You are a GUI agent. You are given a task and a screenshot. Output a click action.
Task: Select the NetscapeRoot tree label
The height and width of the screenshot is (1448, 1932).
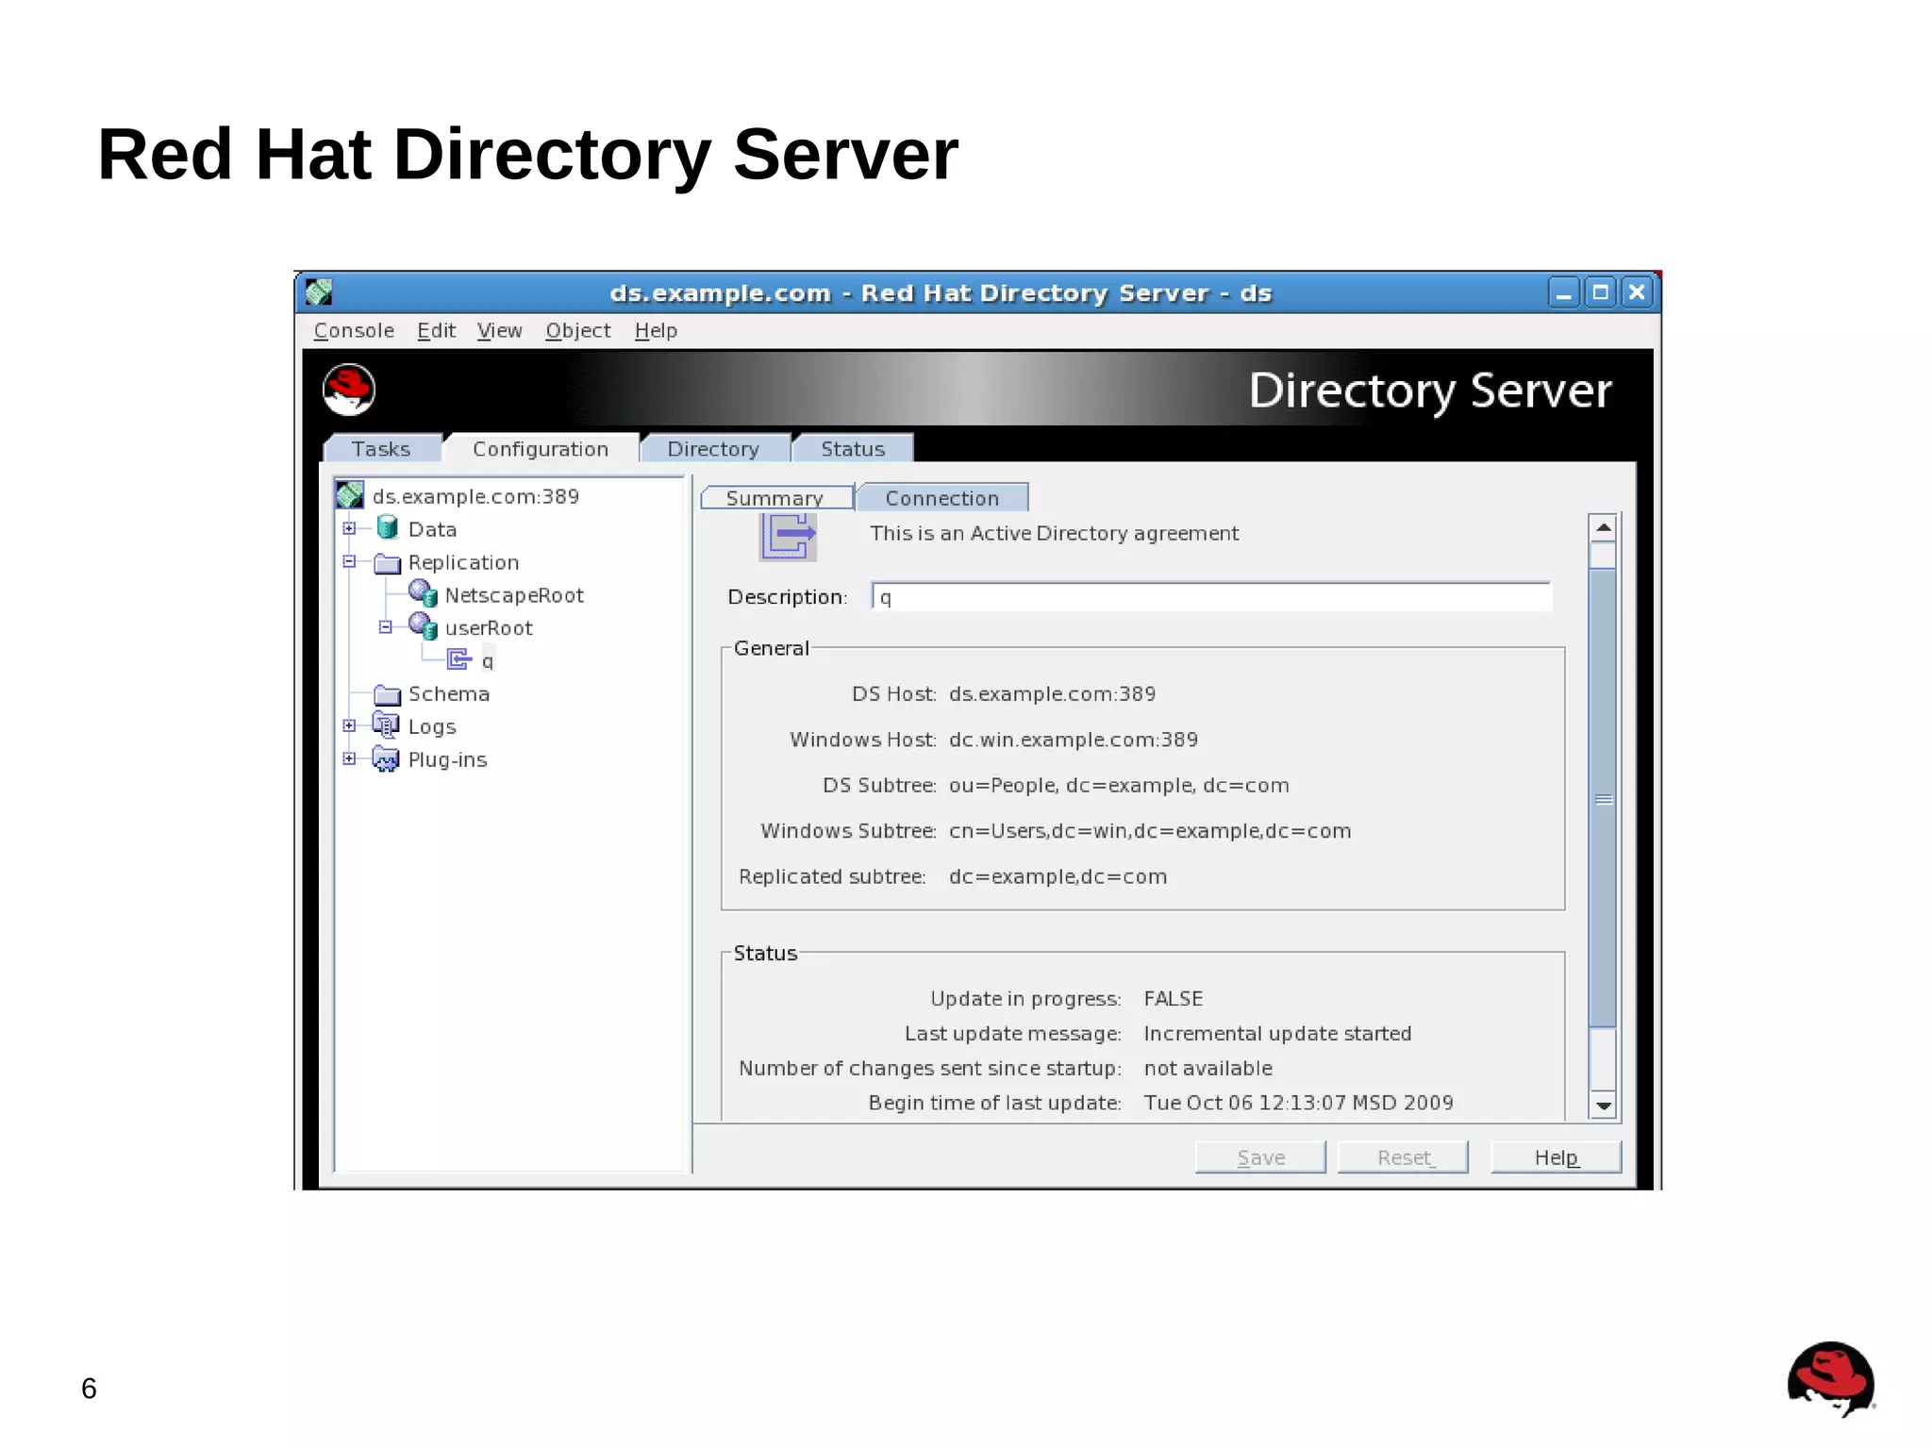click(514, 595)
